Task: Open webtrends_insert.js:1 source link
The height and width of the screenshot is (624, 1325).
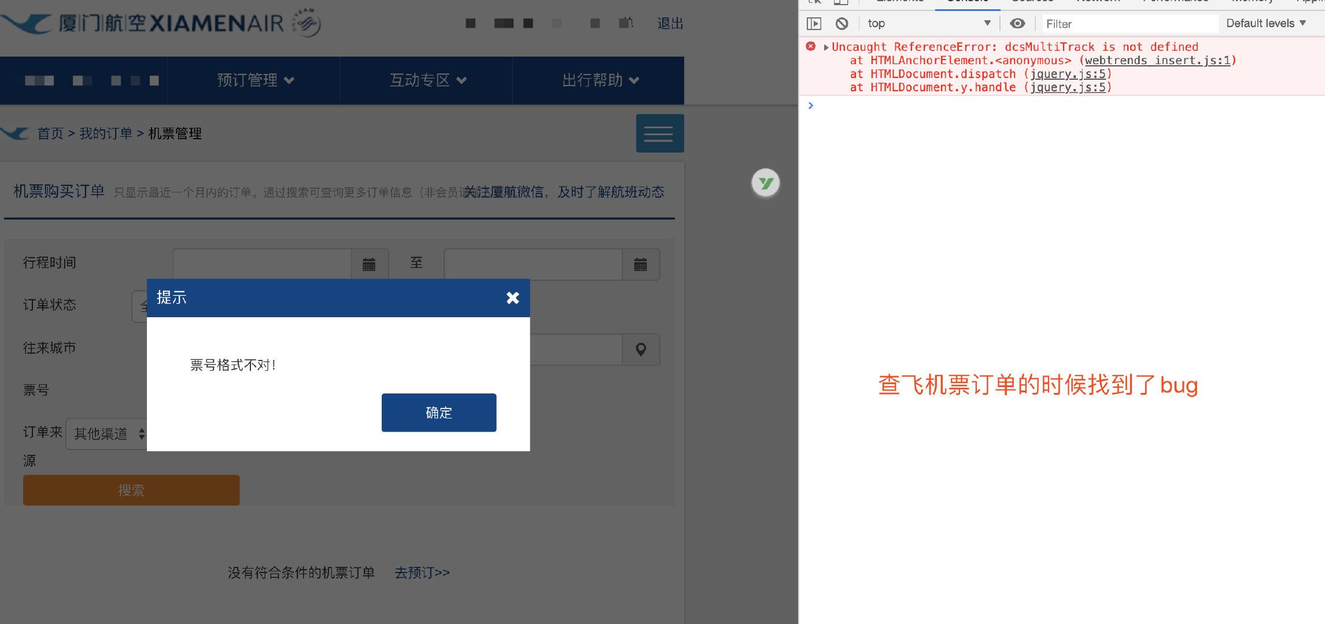Action: tap(1158, 61)
